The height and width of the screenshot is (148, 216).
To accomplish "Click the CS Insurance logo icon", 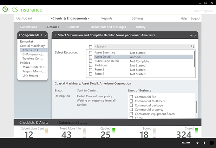I will tap(5, 10).
